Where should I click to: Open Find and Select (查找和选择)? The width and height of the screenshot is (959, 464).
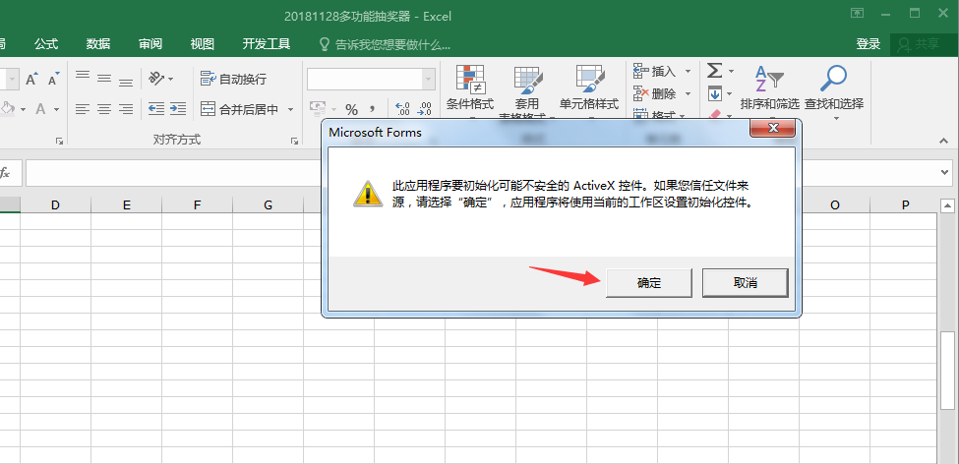pyautogui.click(x=834, y=89)
